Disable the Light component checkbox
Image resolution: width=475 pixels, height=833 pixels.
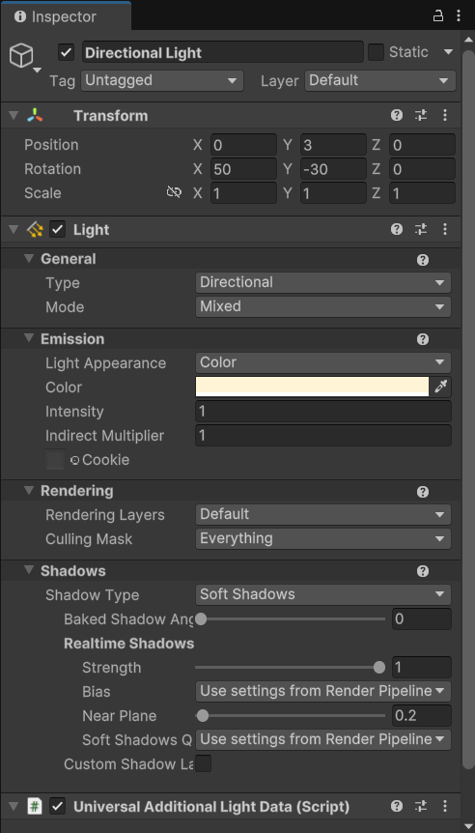[x=57, y=229]
